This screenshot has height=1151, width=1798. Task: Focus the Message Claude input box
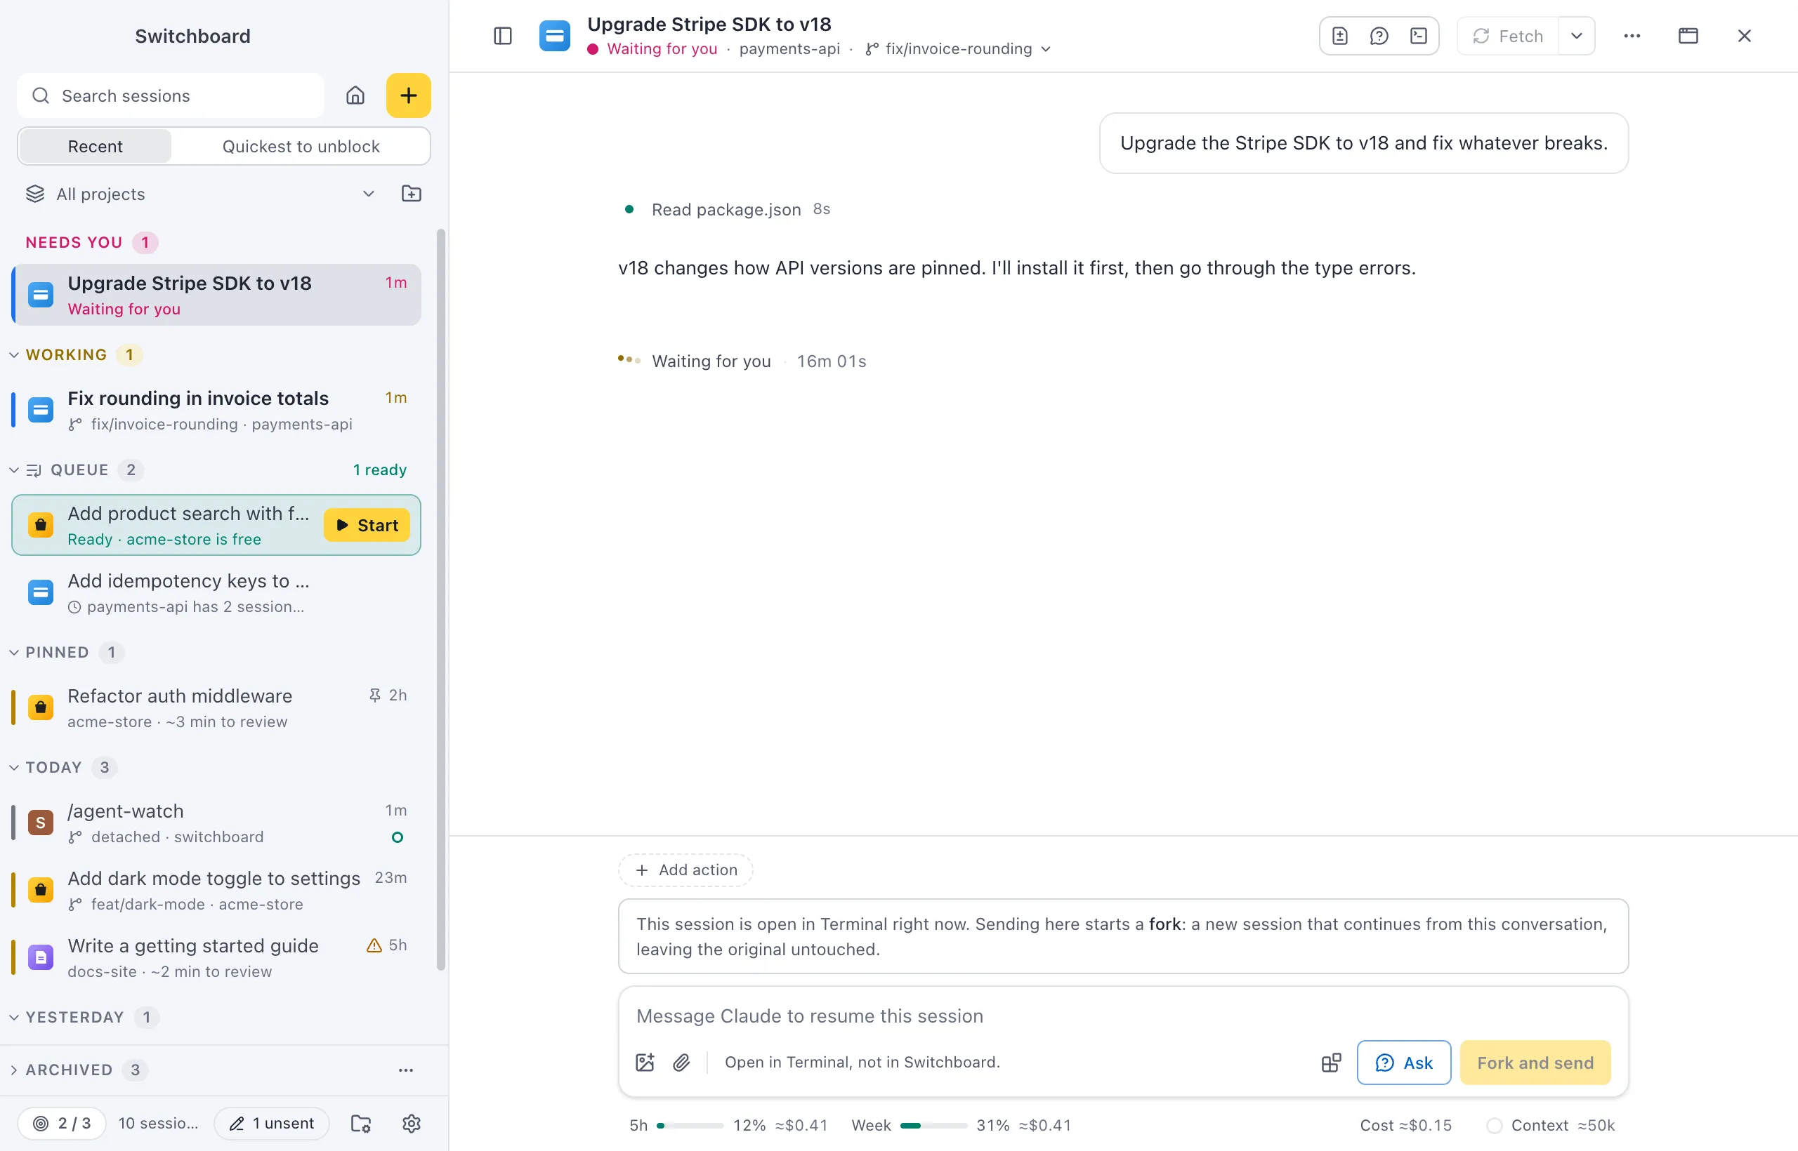pyautogui.click(x=1122, y=1016)
